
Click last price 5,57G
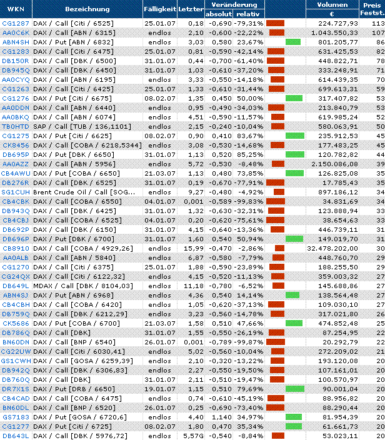[x=193, y=436]
